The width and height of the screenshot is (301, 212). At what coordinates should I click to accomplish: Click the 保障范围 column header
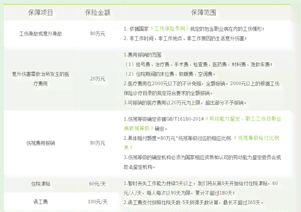pos(203,12)
